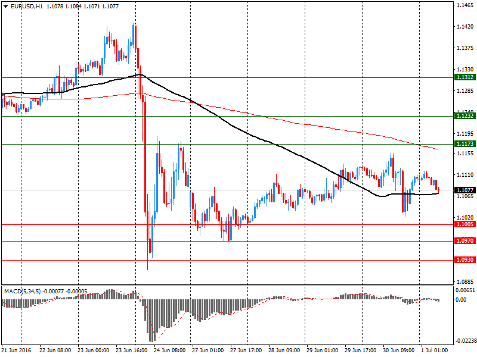Click the 1.1285 price axis value
477x357 pixels.
click(x=465, y=91)
